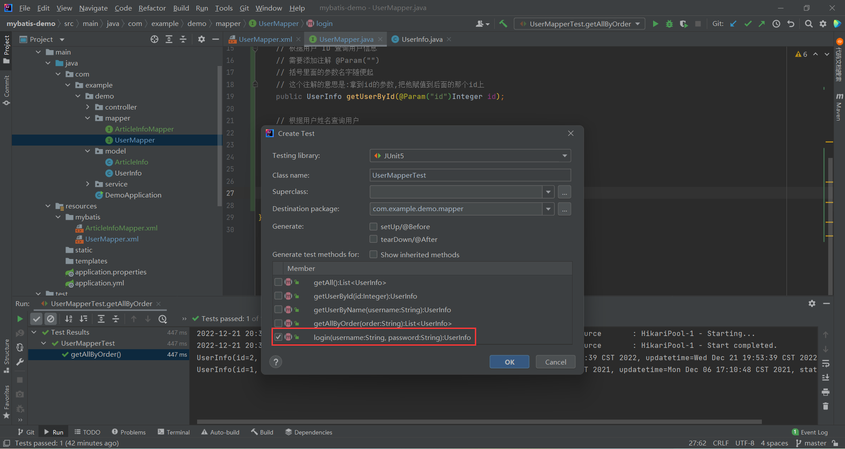This screenshot has width=845, height=449.
Task: Expand the controller folder
Action: pos(88,107)
